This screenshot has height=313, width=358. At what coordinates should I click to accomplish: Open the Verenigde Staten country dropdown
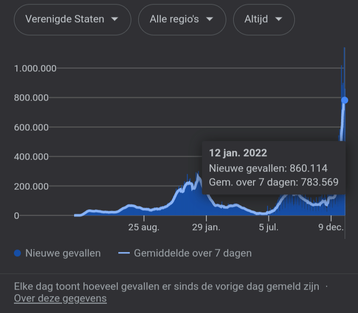[73, 19]
